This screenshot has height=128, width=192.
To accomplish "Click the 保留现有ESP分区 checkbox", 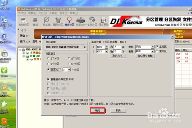I will click(48, 84).
